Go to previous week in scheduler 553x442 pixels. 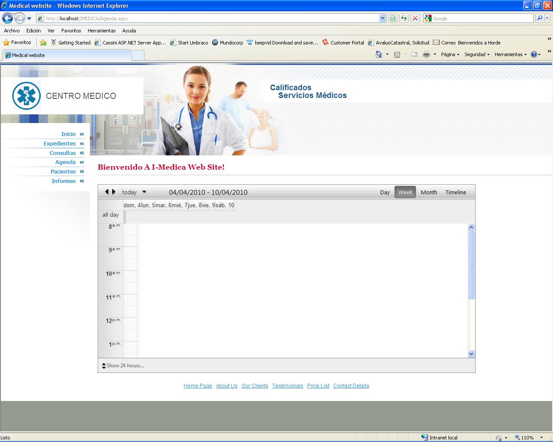click(107, 192)
